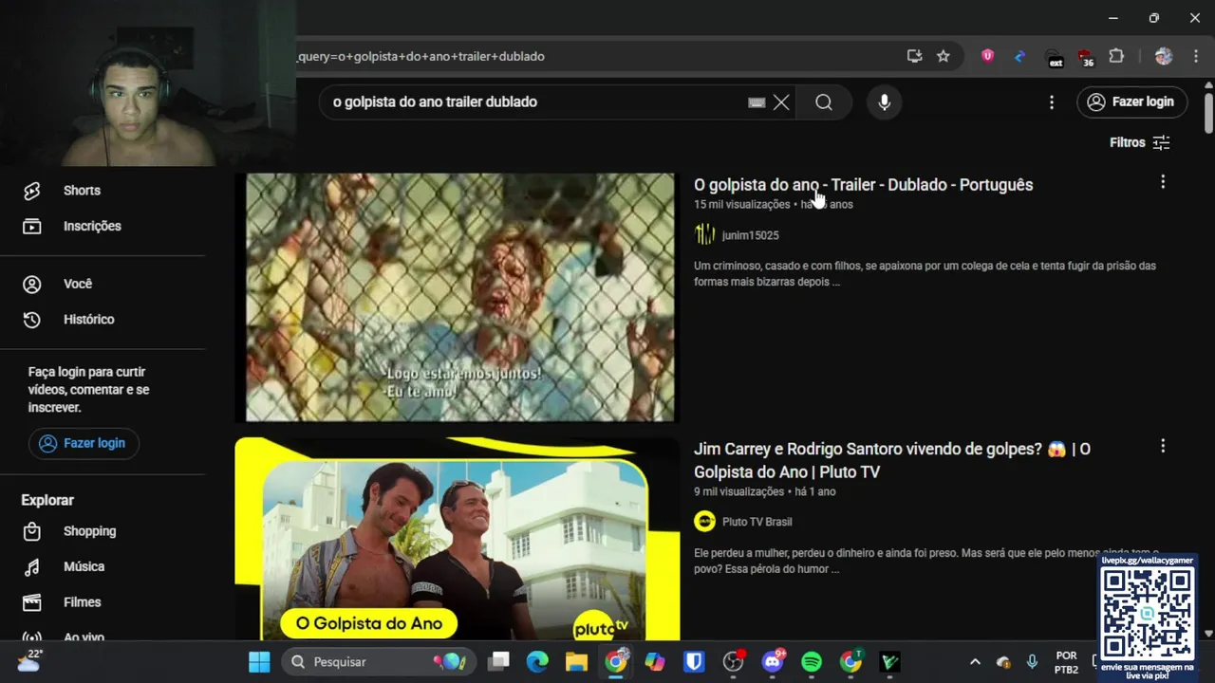This screenshot has height=683, width=1215.
Task: Show hidden system tray icons
Action: click(975, 662)
